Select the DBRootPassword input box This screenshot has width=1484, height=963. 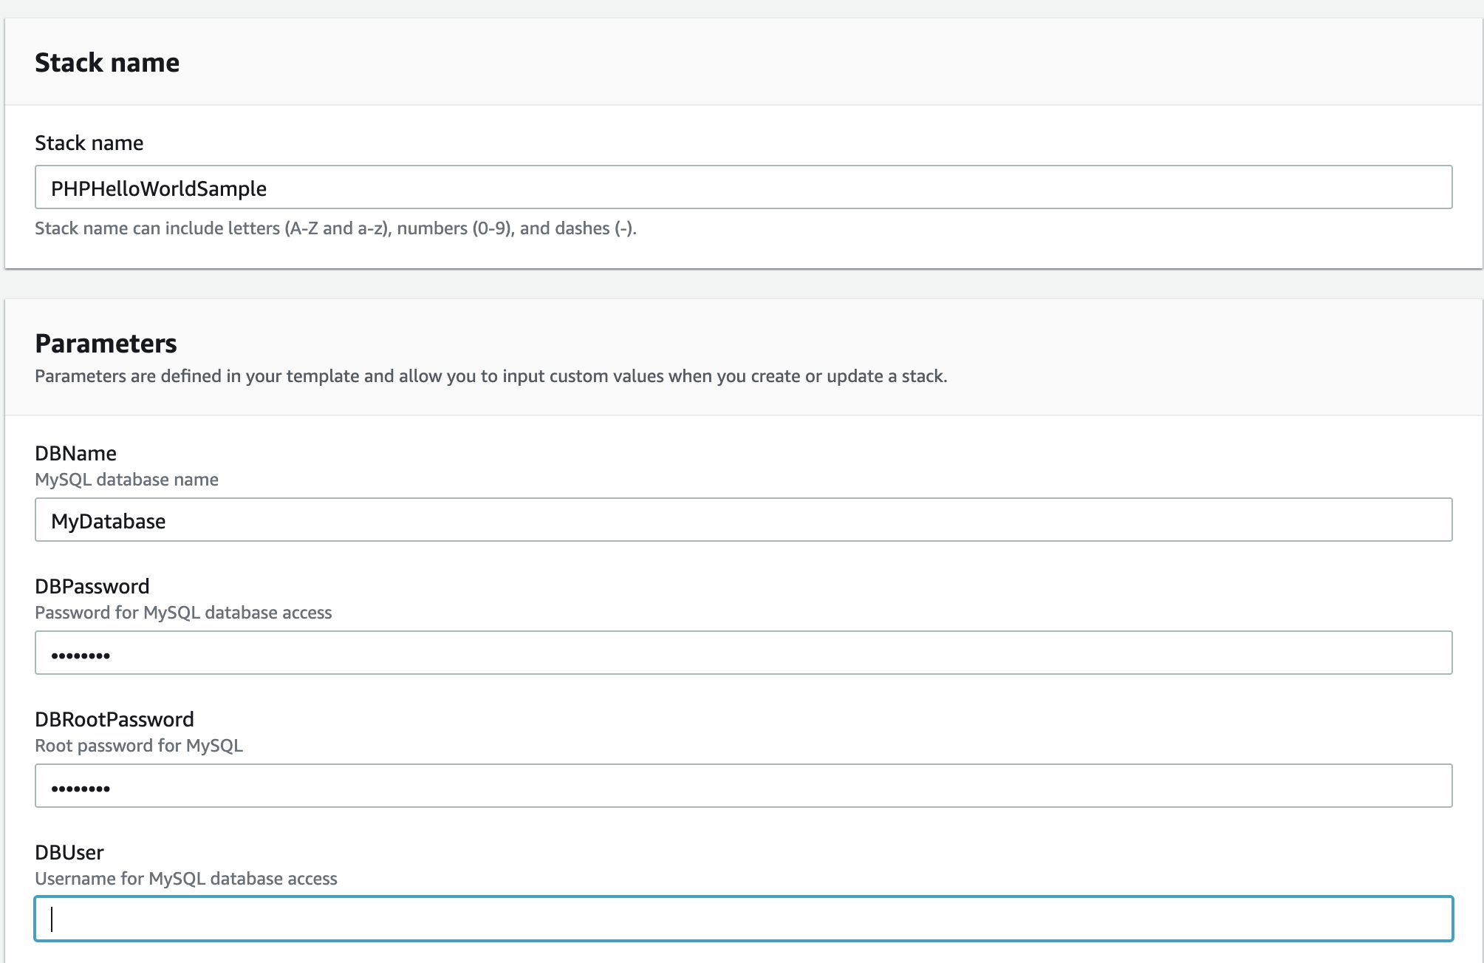(x=743, y=786)
